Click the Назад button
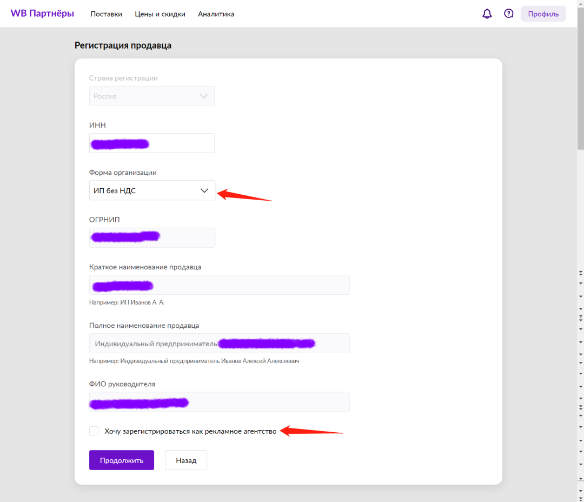This screenshot has height=502, width=584. tap(185, 460)
